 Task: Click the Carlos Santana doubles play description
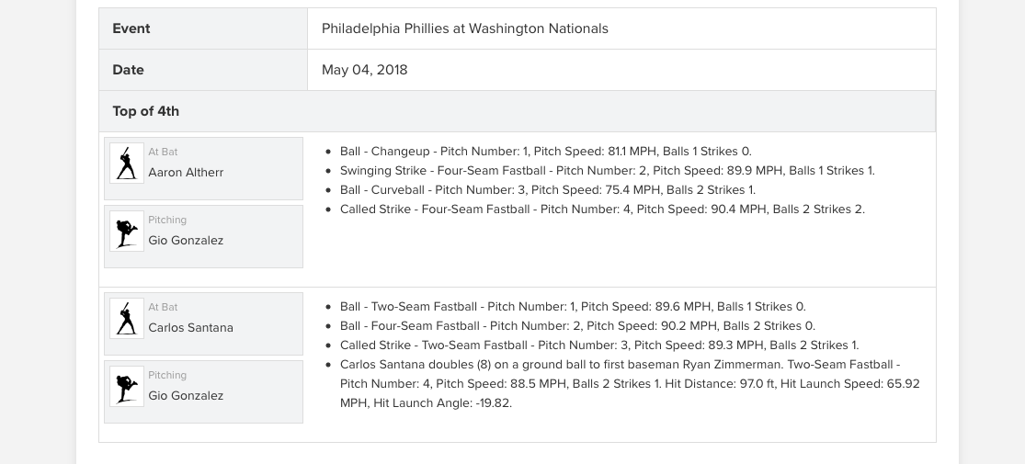[629, 384]
